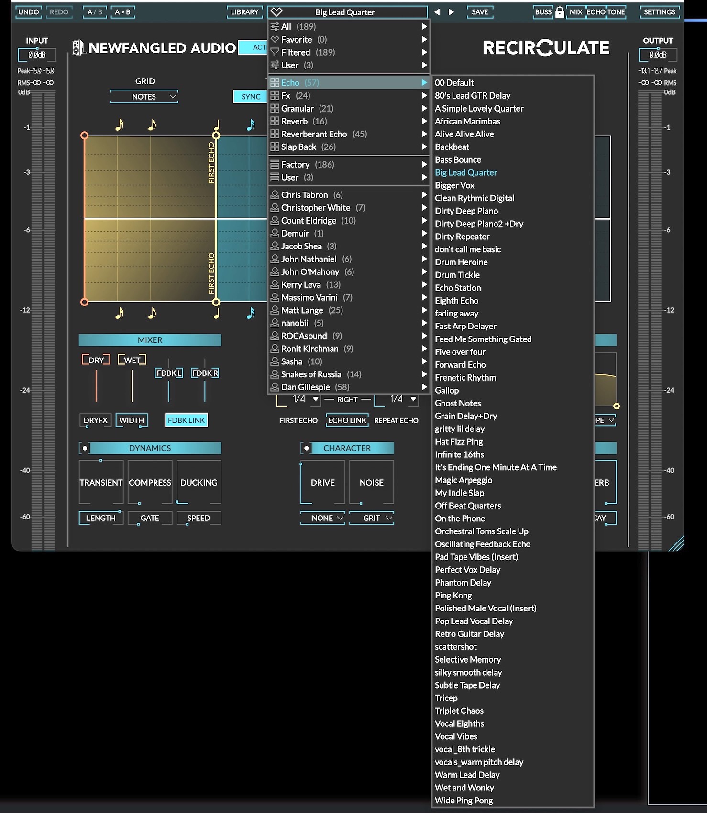Image resolution: width=707 pixels, height=813 pixels.
Task: Open the right echo 1/4 time dropdown
Action: pos(397,399)
